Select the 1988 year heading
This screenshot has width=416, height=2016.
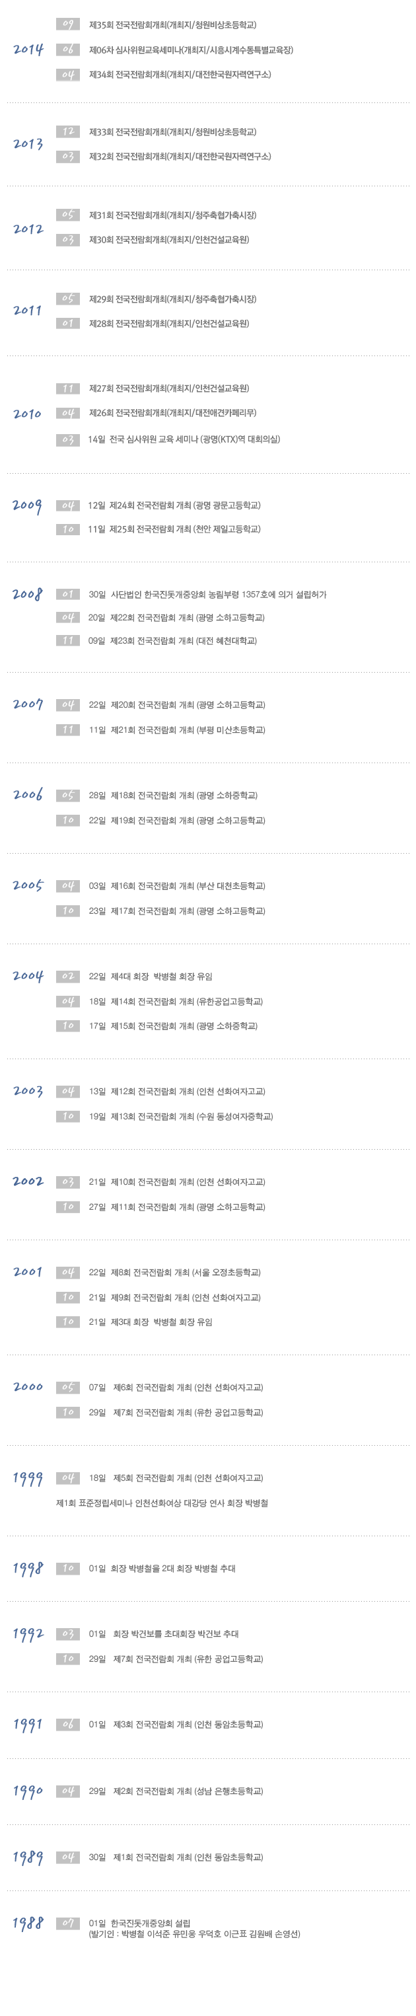point(28,1923)
